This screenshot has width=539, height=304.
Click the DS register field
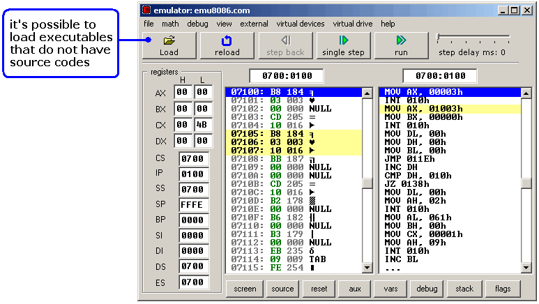click(194, 266)
